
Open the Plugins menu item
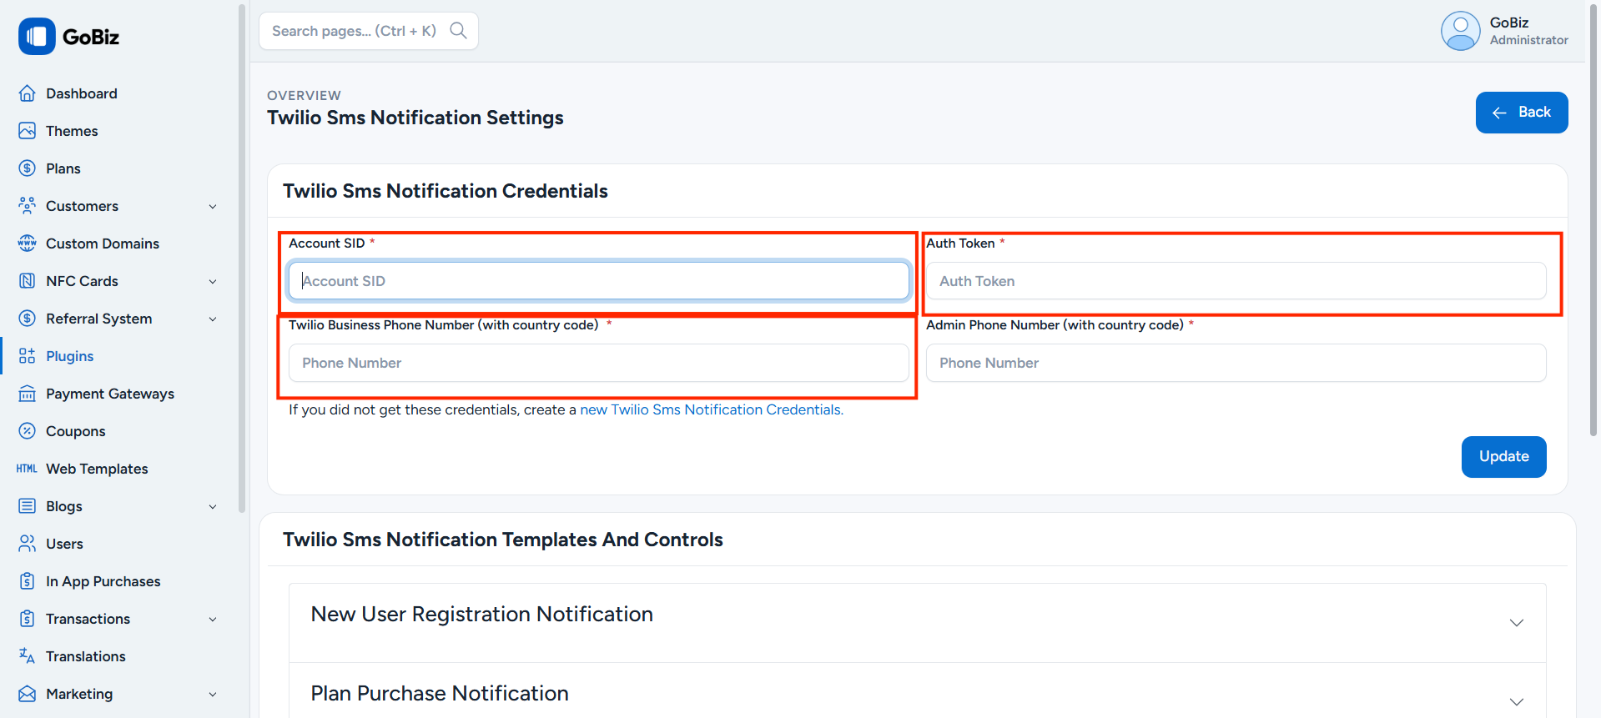click(x=69, y=356)
